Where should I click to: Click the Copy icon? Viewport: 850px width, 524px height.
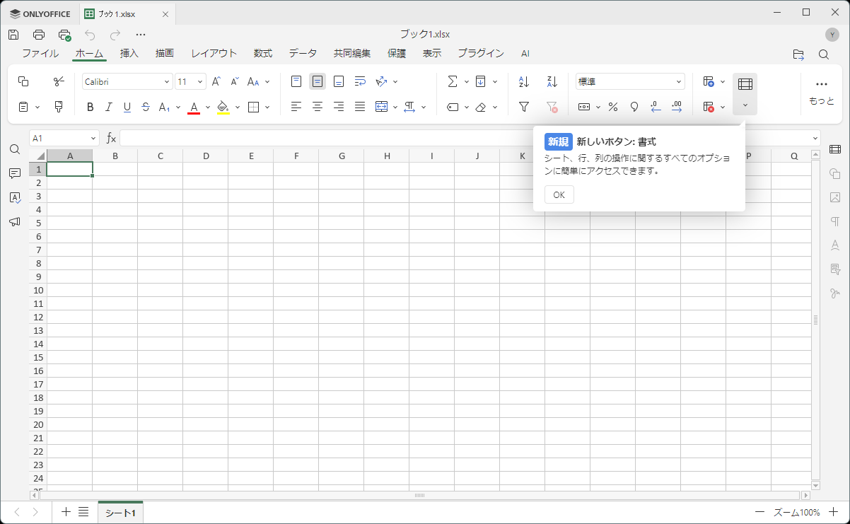(23, 82)
